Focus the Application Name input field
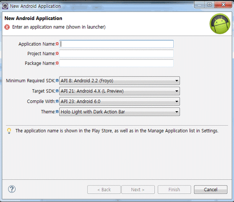Image resolution: width=234 pixels, height=202 pixels. [117, 44]
